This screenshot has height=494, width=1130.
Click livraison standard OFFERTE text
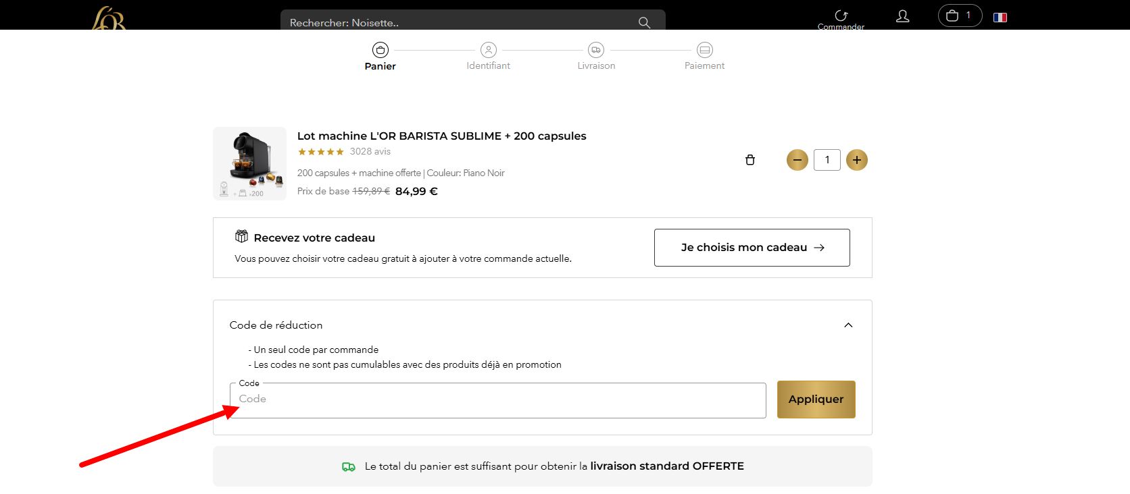click(667, 466)
